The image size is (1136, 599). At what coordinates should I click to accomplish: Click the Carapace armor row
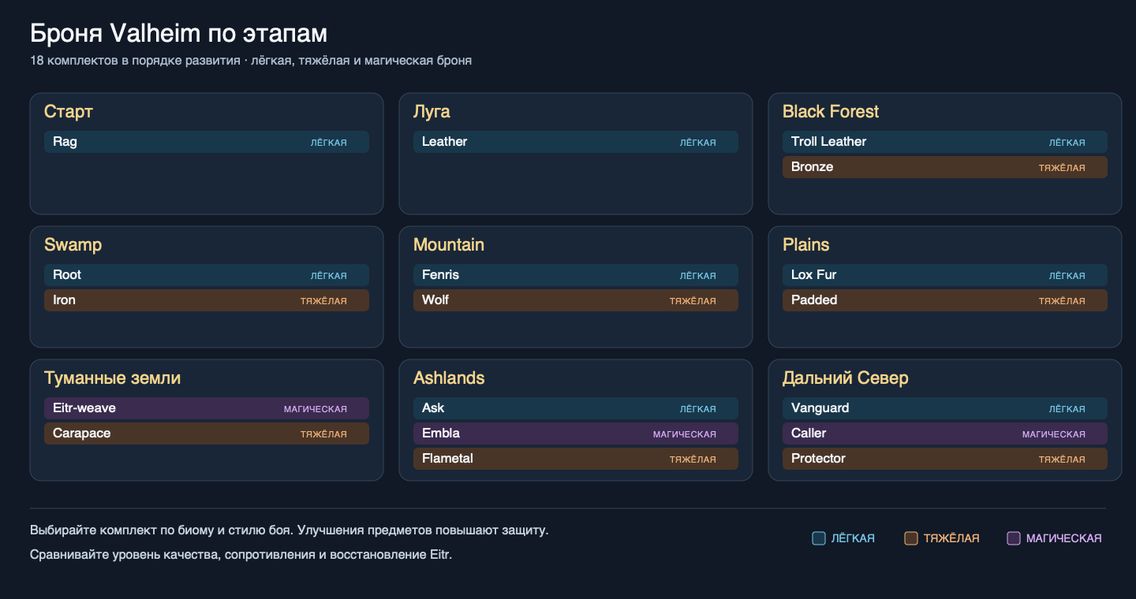click(207, 433)
